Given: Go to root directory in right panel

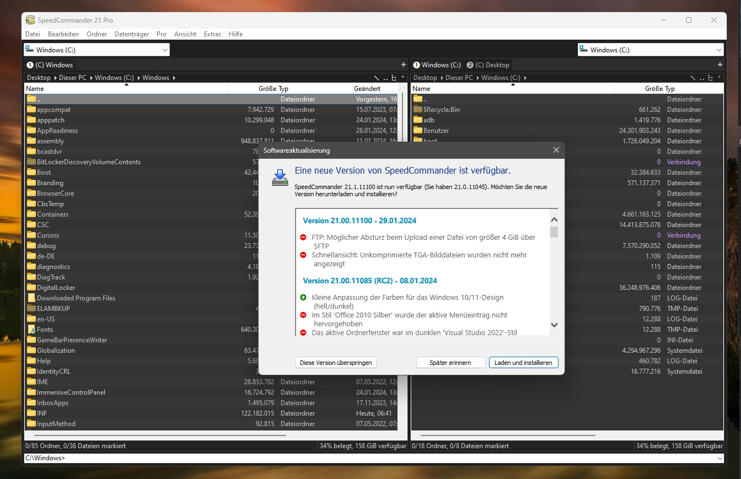Looking at the screenshot, I should click(x=693, y=78).
